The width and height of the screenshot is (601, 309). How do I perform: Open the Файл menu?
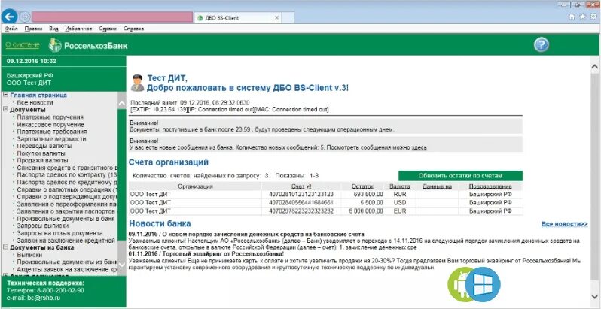[11, 29]
